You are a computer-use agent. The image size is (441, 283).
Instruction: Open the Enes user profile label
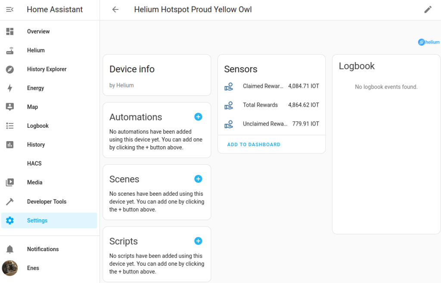[33, 268]
